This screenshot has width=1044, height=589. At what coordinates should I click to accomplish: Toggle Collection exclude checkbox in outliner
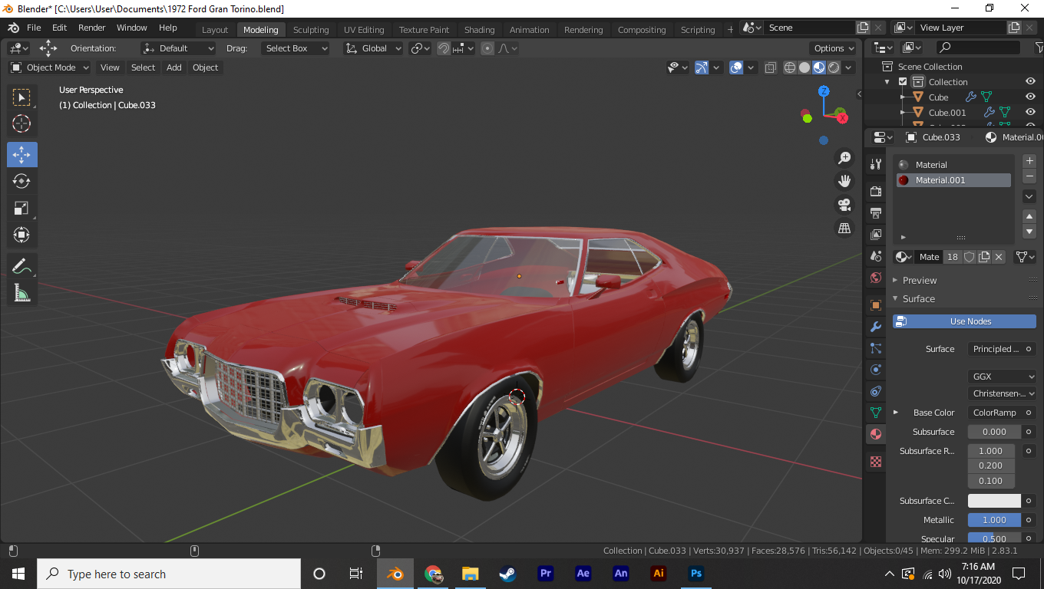click(903, 82)
